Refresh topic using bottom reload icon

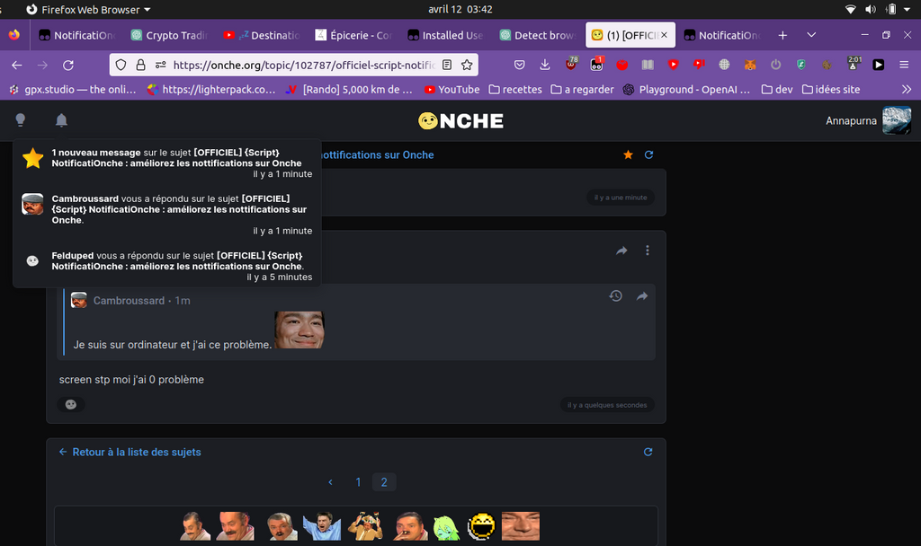point(648,453)
